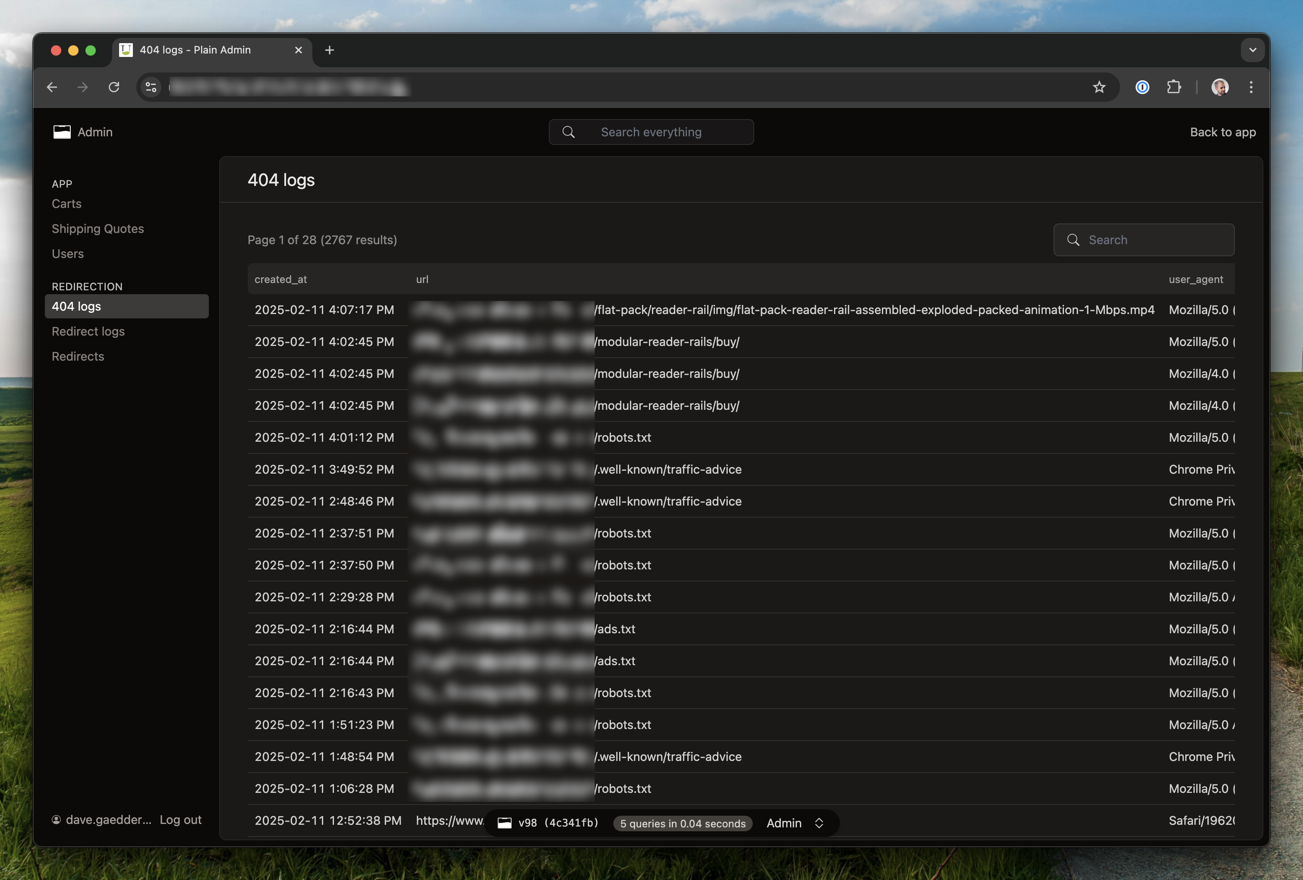This screenshot has width=1303, height=880.
Task: Focus the Search everything field
Action: coord(651,132)
